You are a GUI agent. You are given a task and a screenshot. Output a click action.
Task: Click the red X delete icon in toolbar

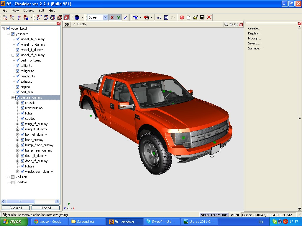pyautogui.click(x=209, y=17)
